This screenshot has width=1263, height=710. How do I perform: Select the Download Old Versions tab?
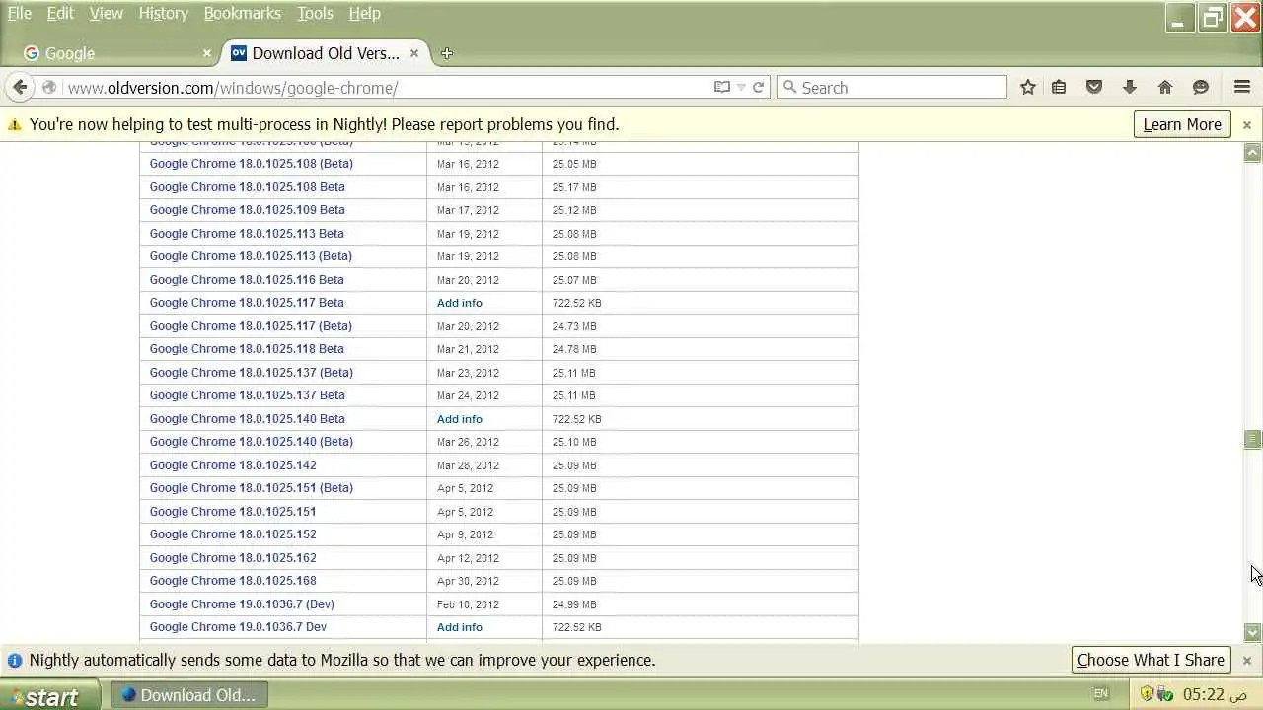point(326,53)
